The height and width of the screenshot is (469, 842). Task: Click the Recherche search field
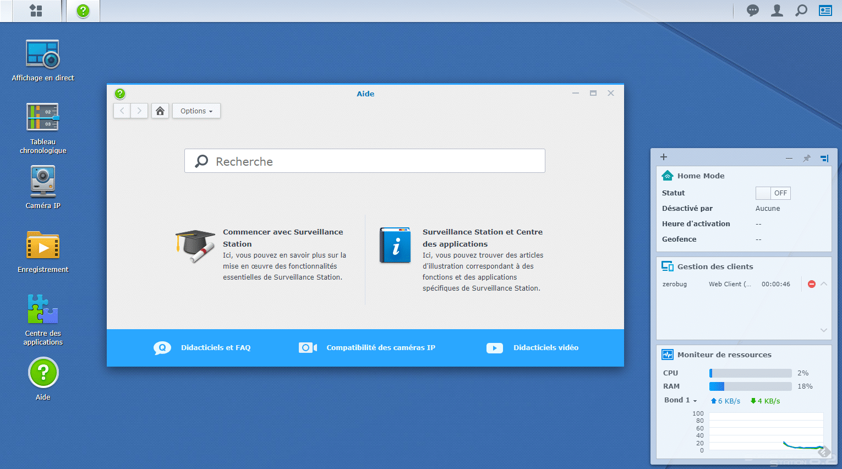click(x=364, y=161)
